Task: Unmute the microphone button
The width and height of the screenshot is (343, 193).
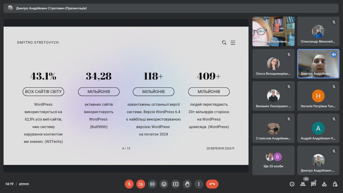Action: [x=129, y=184]
